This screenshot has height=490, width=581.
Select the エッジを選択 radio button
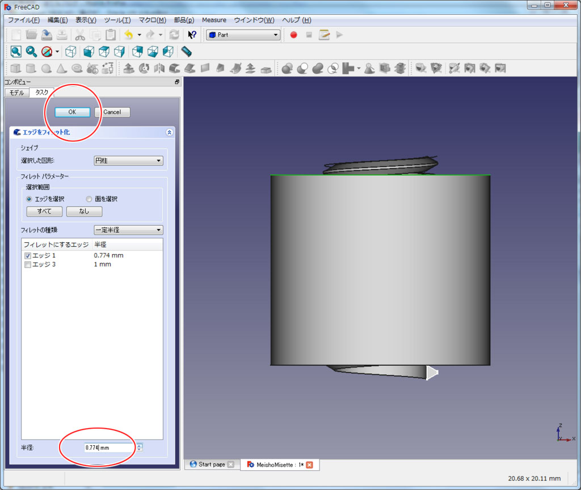[x=29, y=199]
